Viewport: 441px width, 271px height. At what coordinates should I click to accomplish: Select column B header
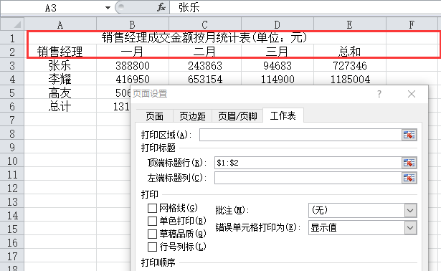tap(133, 24)
